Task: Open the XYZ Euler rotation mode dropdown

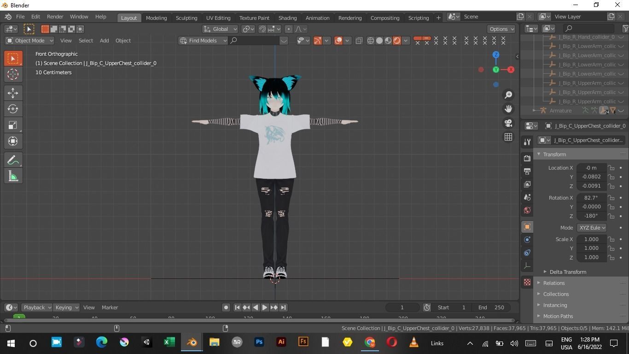Action: 592,227
